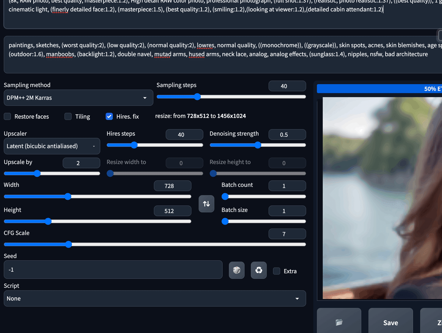The width and height of the screenshot is (442, 333).
Task: Click inside the positive prompt text area
Action: tap(222, 14)
